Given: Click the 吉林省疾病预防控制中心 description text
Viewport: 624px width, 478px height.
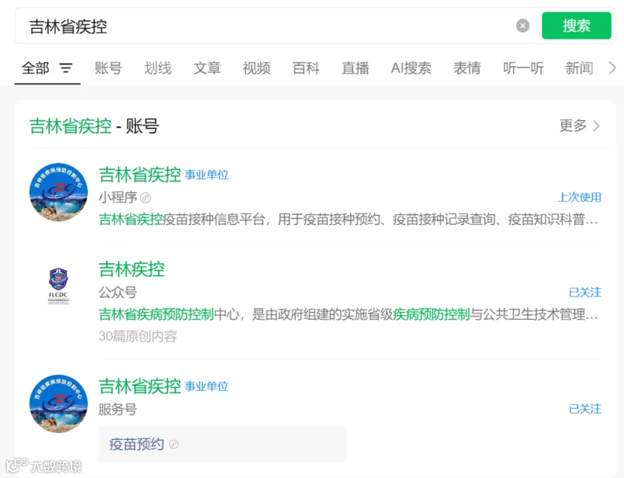Looking at the screenshot, I should click(348, 315).
